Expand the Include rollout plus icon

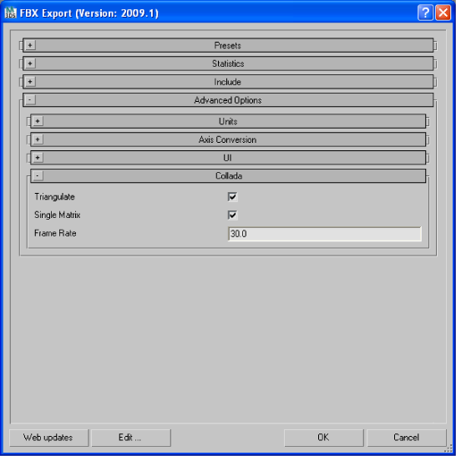tap(30, 82)
